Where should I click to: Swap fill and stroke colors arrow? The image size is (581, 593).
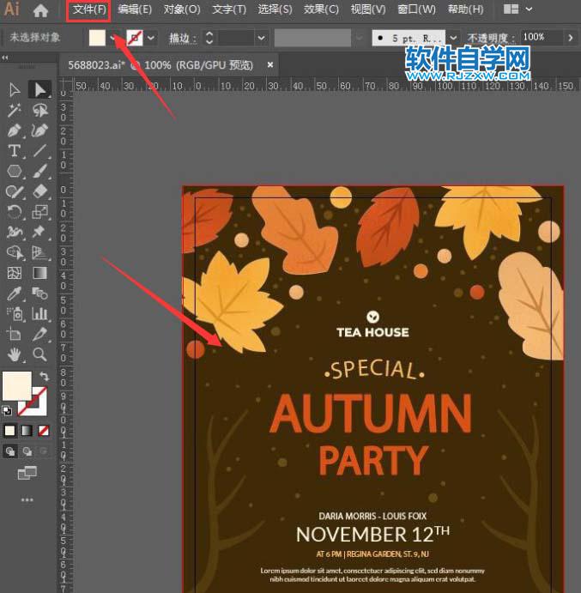(x=45, y=376)
